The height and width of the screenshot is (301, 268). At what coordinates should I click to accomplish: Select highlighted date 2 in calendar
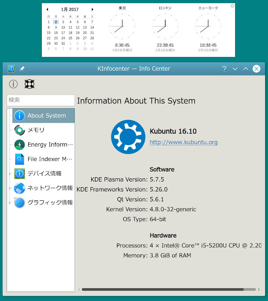tap(56, 22)
